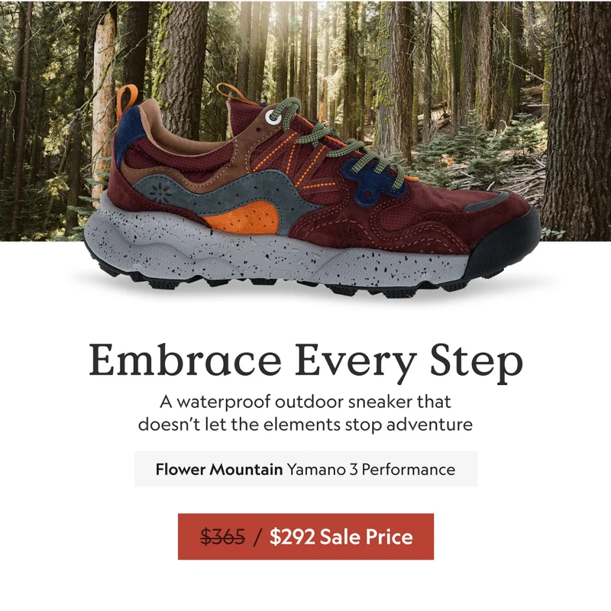Click the crossed-out $365 original price
The image size is (611, 611).
(x=222, y=537)
